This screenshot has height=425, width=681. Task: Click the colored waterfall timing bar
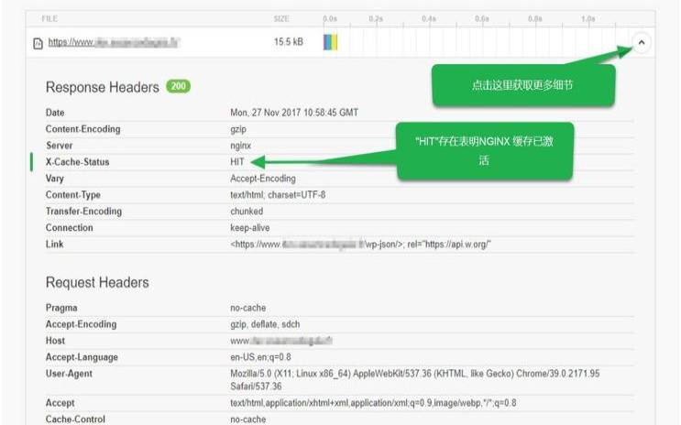tap(330, 42)
